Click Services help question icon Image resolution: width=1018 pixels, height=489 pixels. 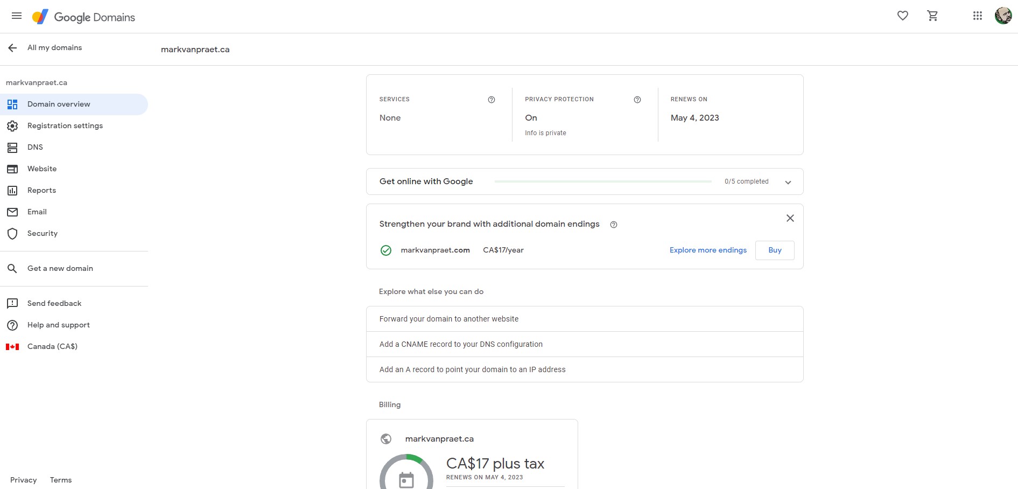click(491, 100)
